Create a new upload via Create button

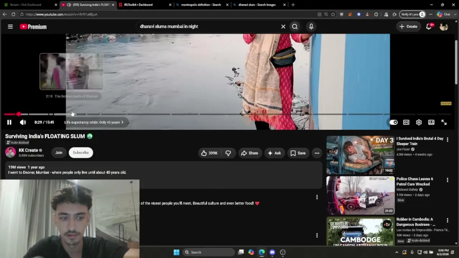pyautogui.click(x=408, y=27)
